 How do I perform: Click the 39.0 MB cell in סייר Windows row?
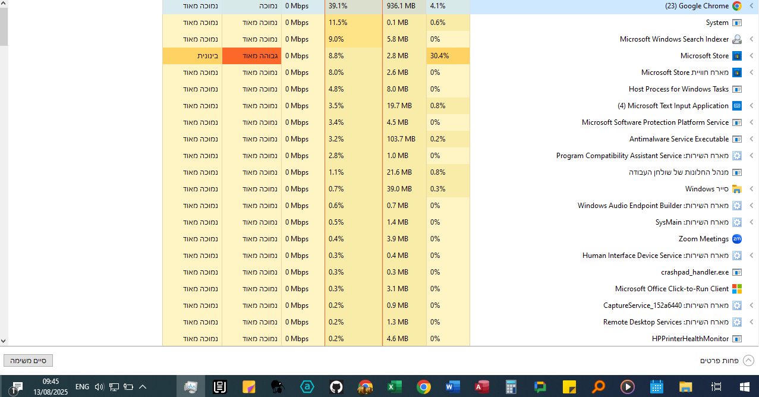coord(404,189)
